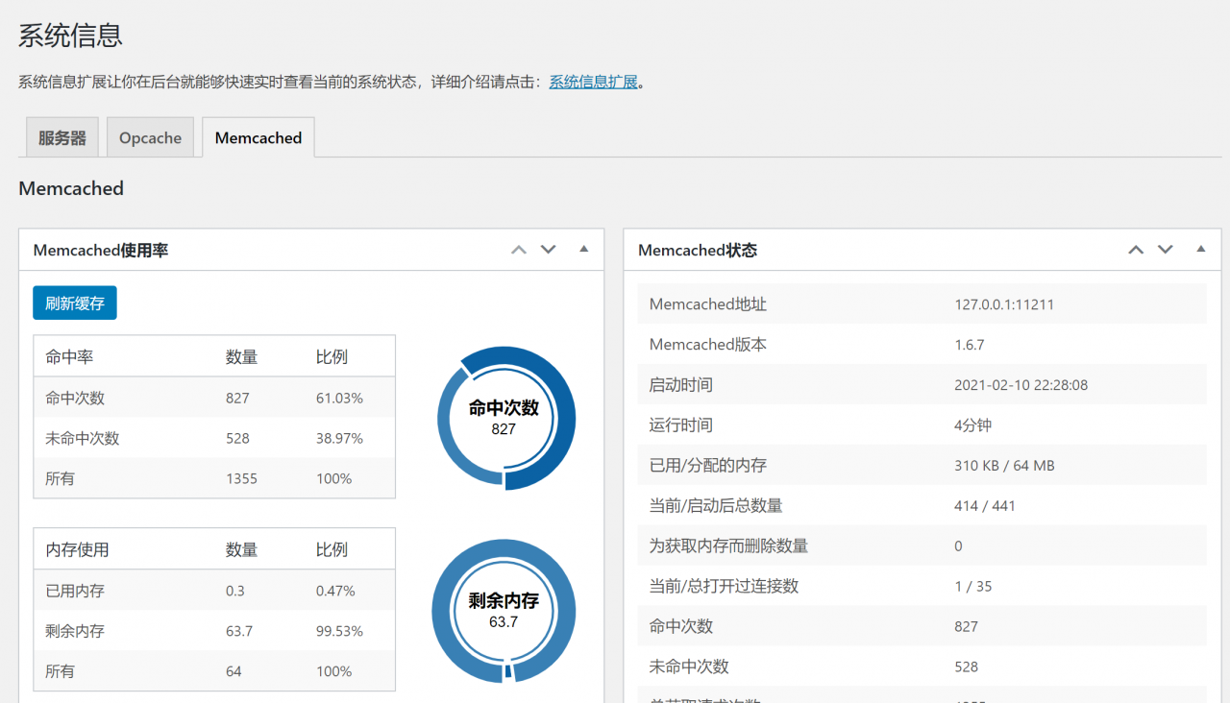Select the Memcached tab
1230x703 pixels.
click(258, 137)
